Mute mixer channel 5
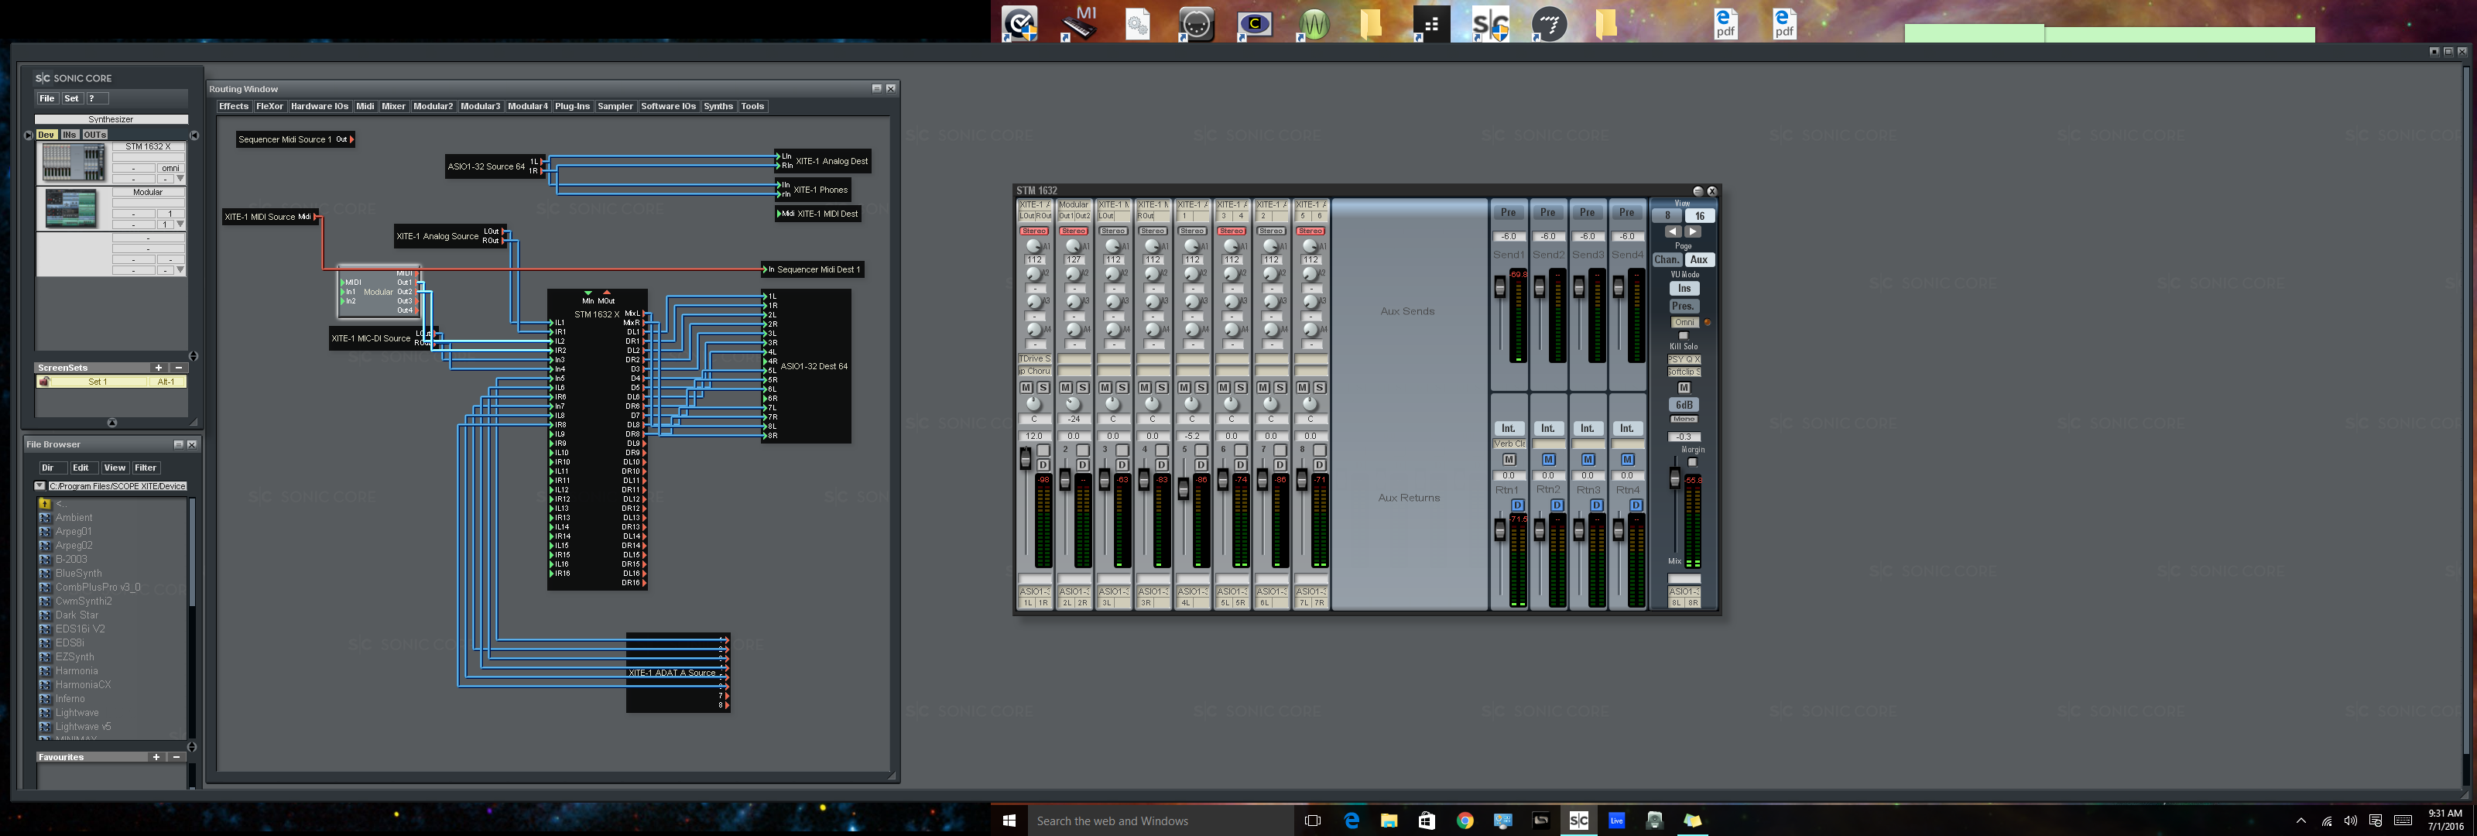Screen dimensions: 2477x836 [1184, 387]
